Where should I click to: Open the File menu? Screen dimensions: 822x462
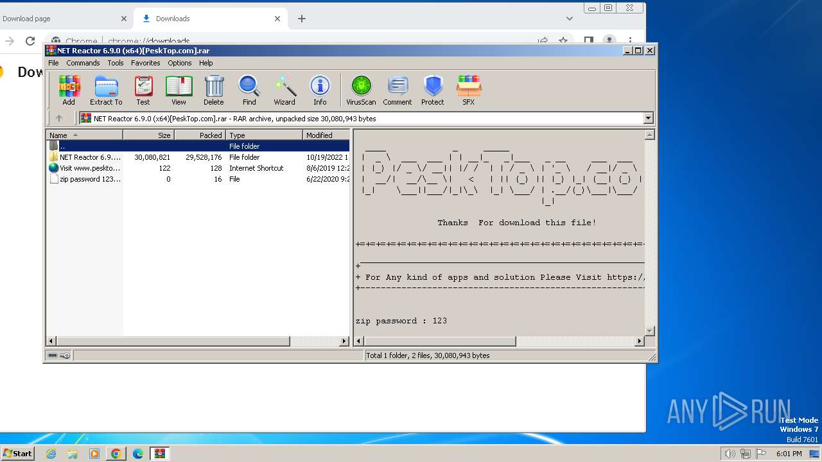click(53, 63)
